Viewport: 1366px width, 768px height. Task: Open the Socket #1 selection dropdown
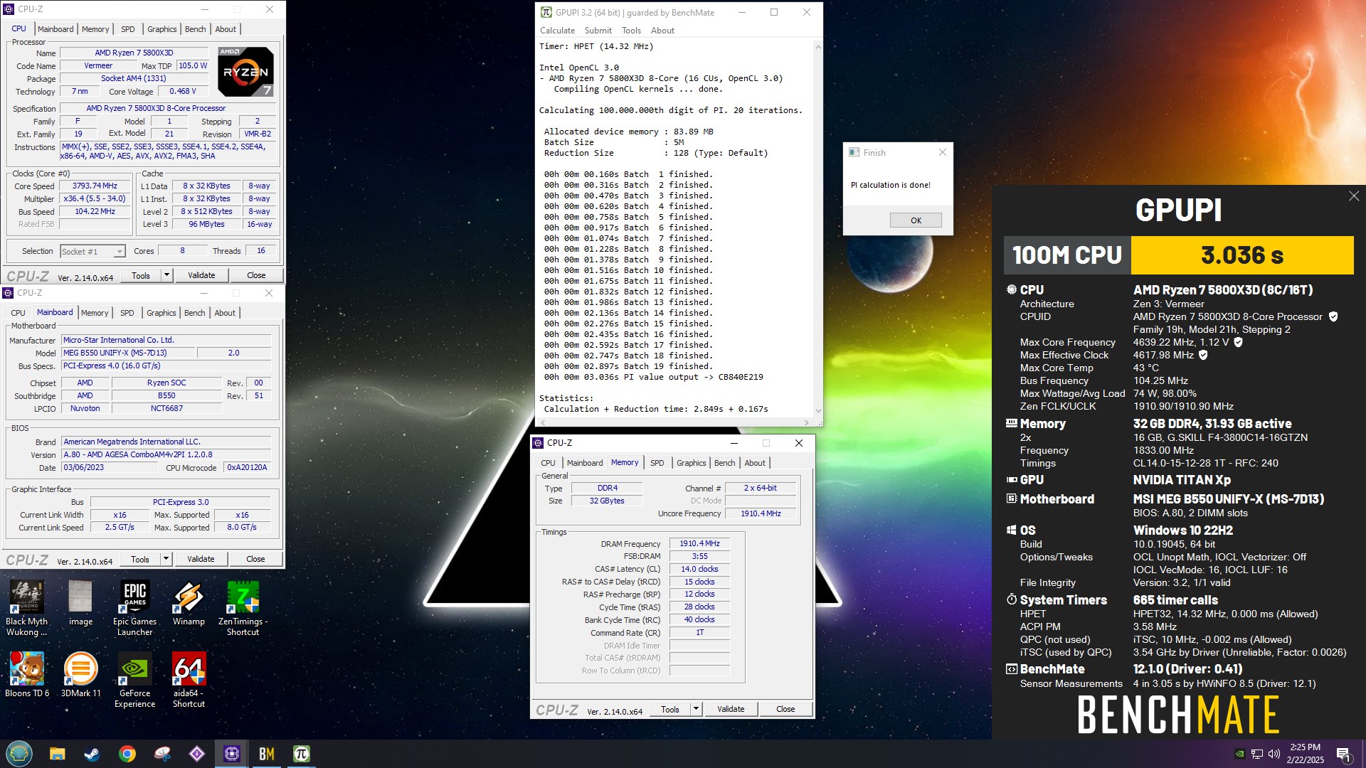coord(92,251)
